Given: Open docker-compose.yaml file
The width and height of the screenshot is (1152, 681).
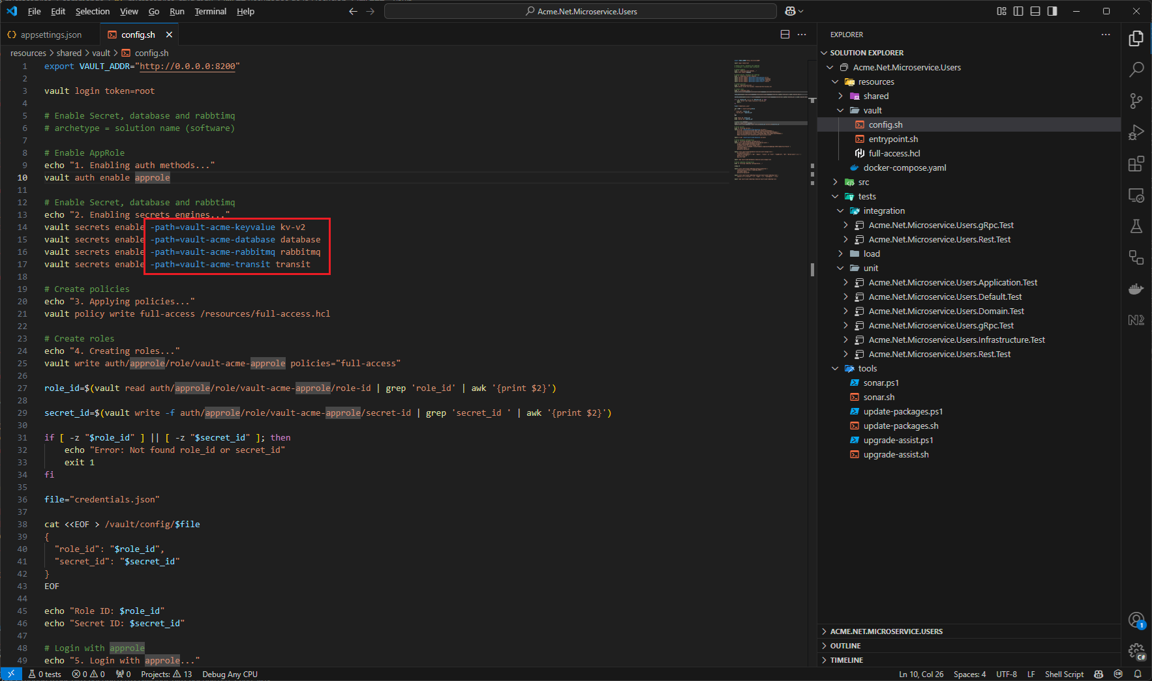Looking at the screenshot, I should [x=904, y=167].
